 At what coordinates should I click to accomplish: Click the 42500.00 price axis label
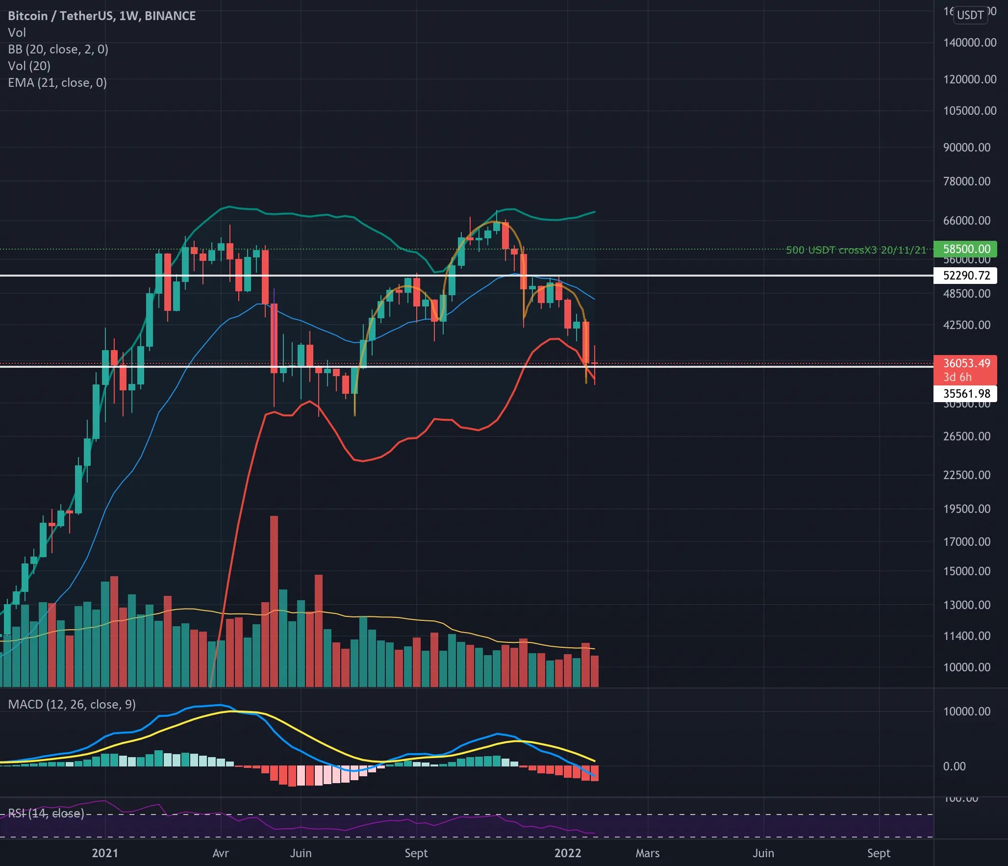967,325
